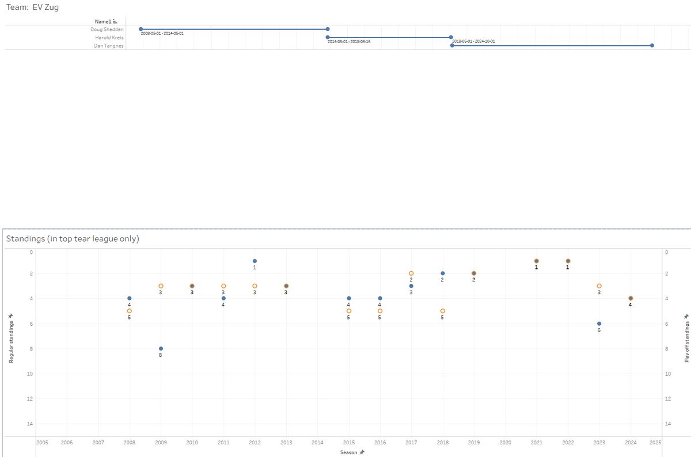Click the Name1 column header
The image size is (691, 457).
[103, 21]
